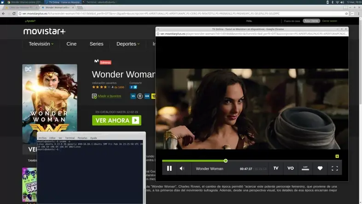Click the player popup address bar
362x204 pixels.
[x=252, y=34]
